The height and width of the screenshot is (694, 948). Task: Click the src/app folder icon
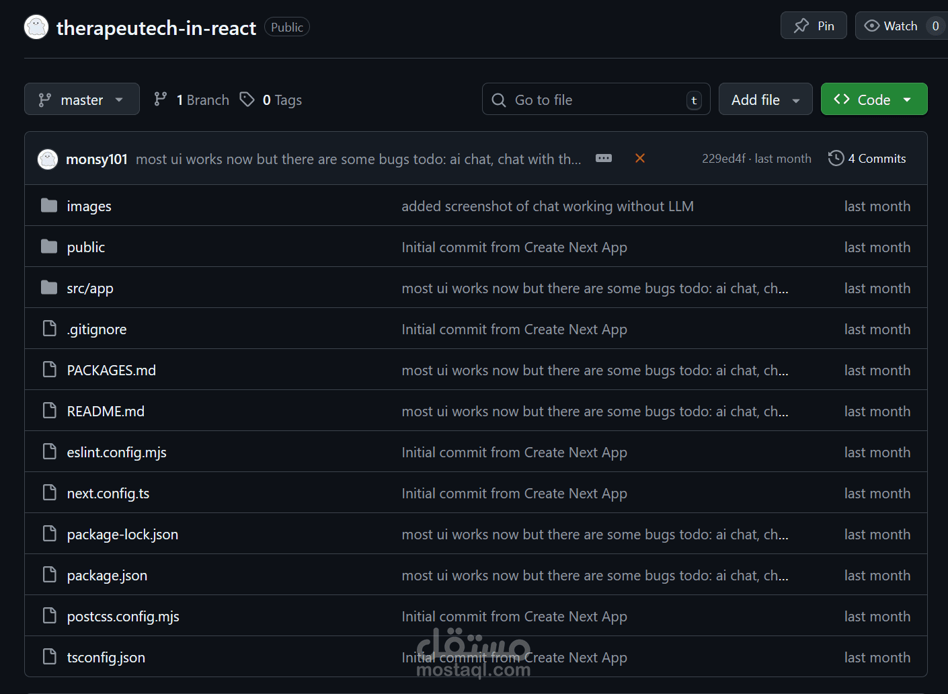click(x=49, y=287)
